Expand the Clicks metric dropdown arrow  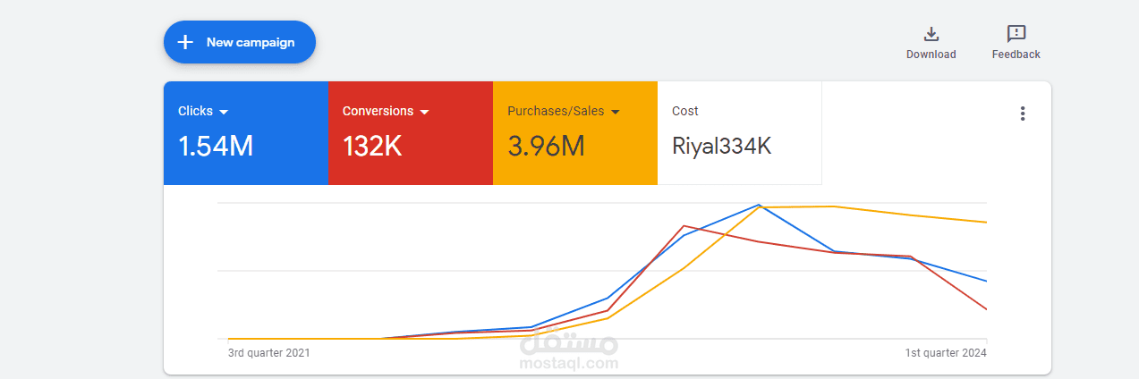224,112
